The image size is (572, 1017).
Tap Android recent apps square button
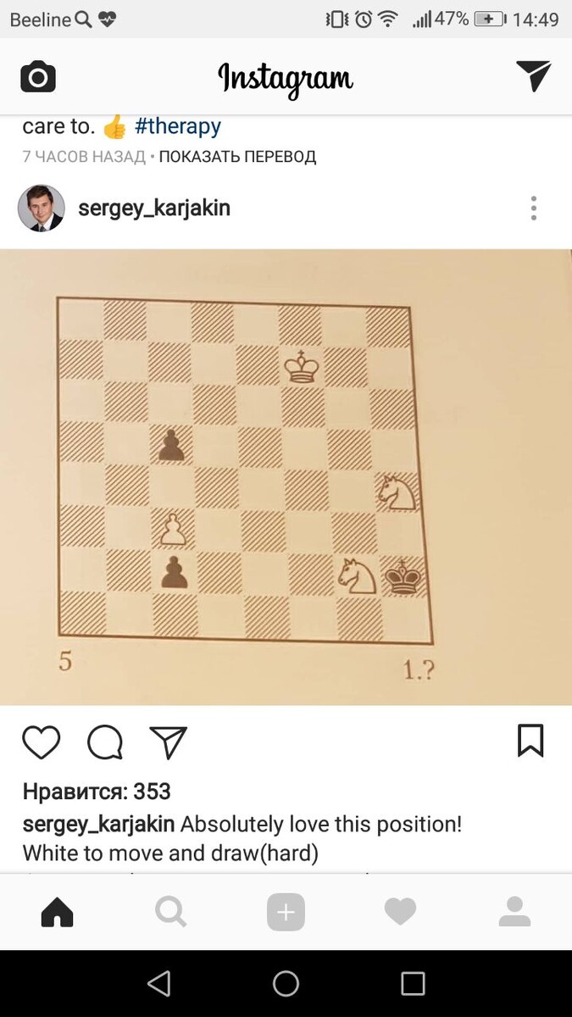[x=413, y=983]
